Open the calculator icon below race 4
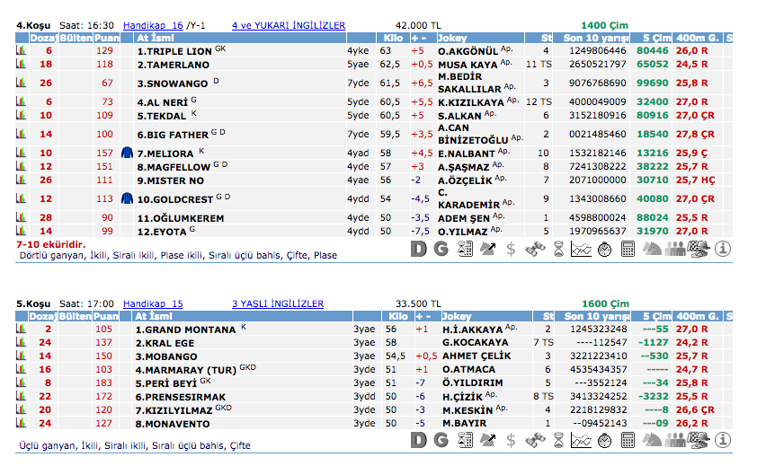This screenshot has width=757, height=466. (x=628, y=250)
